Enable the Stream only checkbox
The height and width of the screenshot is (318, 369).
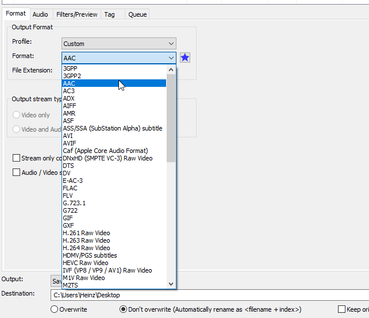coord(17,158)
